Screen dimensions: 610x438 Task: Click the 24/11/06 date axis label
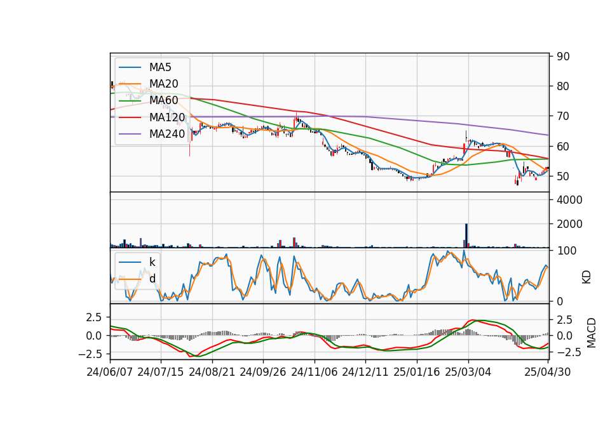[315, 372]
